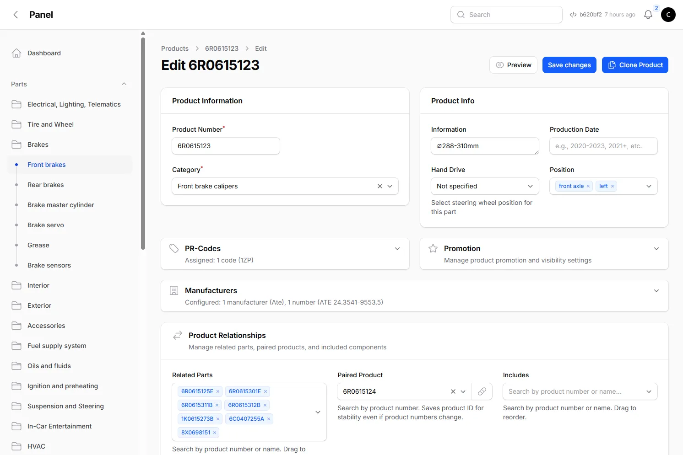Click the Exterior folder icon
This screenshot has height=455, width=683.
(x=16, y=305)
